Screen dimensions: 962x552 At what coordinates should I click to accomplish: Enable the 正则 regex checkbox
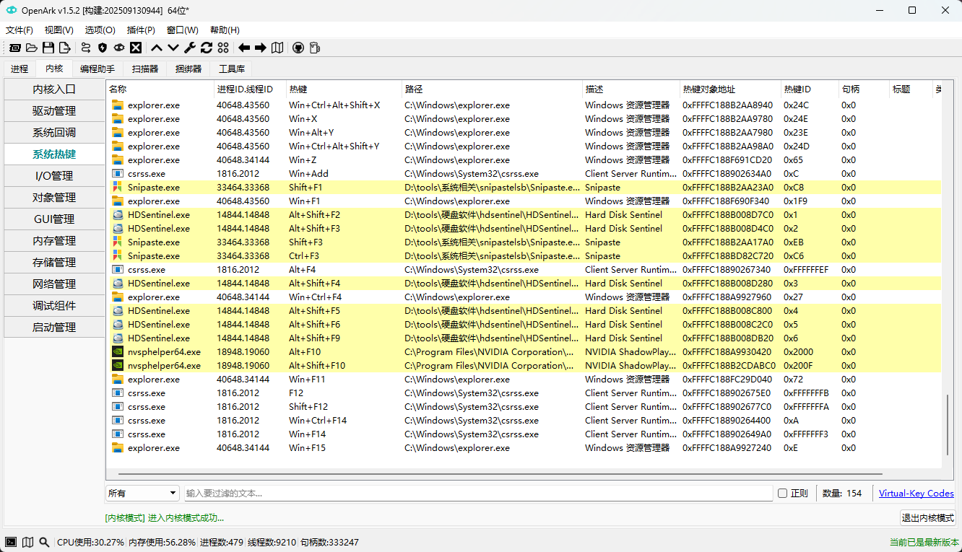[x=782, y=494]
